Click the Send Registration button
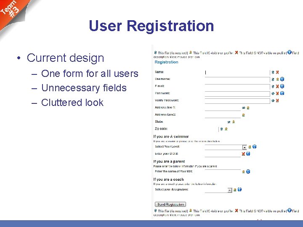The height and width of the screenshot is (227, 303). tap(170, 204)
